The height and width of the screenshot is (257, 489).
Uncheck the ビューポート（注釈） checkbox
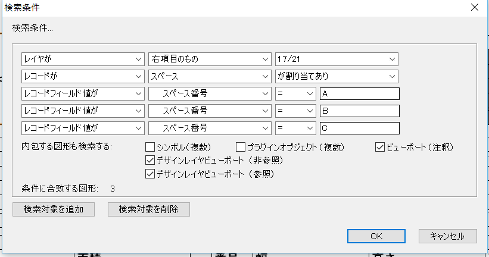pyautogui.click(x=380, y=147)
